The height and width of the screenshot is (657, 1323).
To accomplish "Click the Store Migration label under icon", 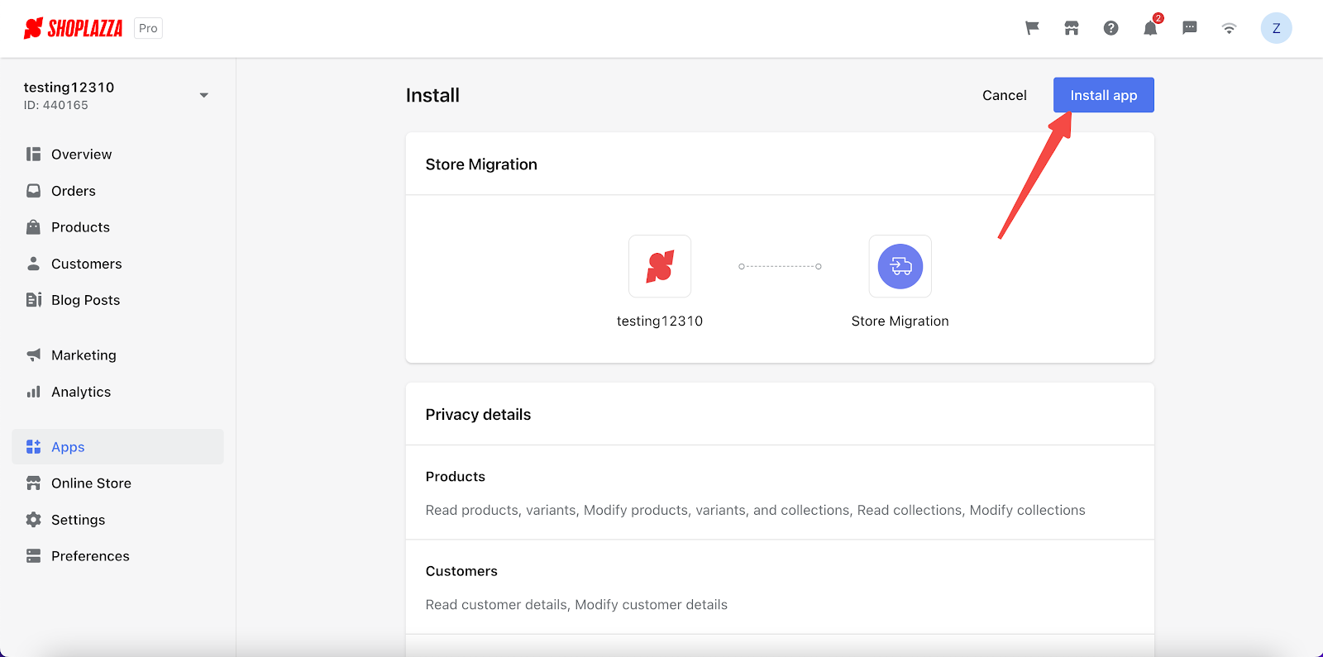I will (x=900, y=321).
